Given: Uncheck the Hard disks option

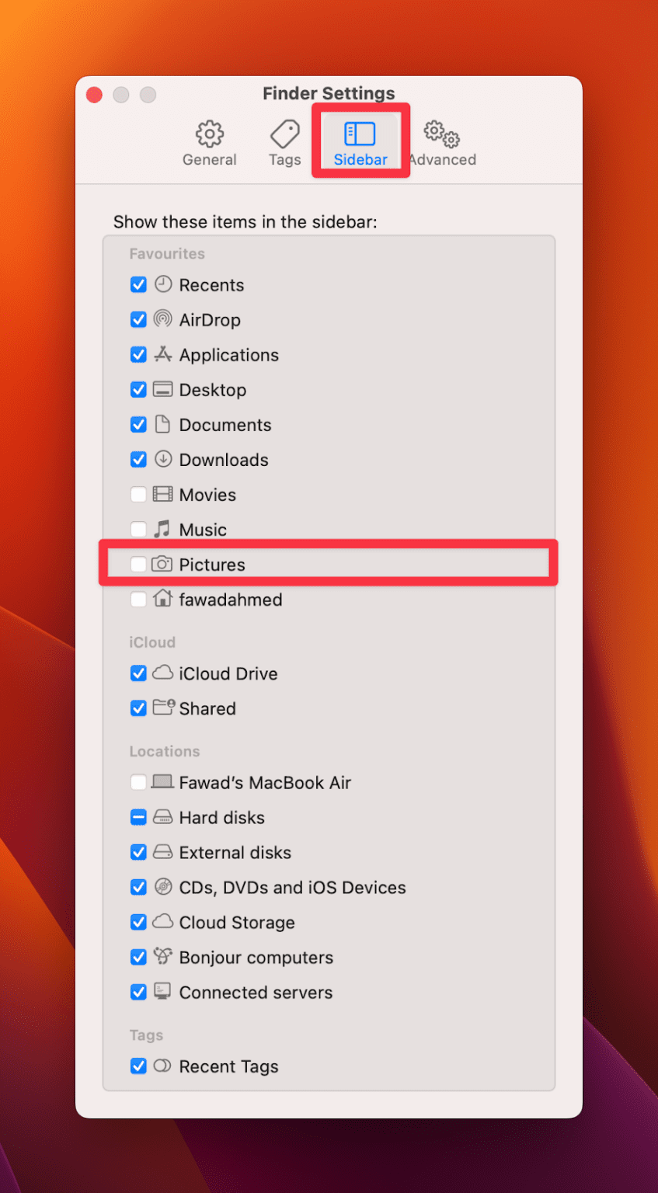Looking at the screenshot, I should coord(138,817).
